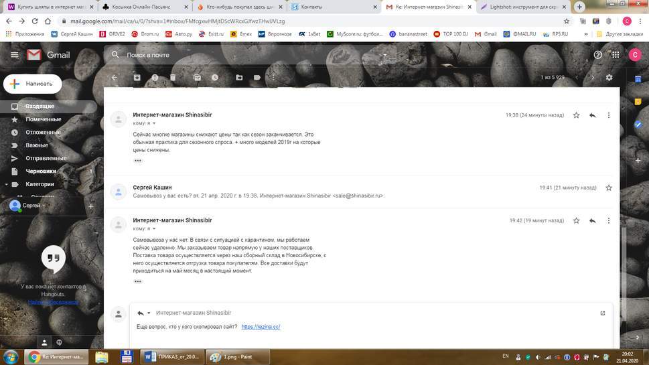The height and width of the screenshot is (365, 649).
Task: Report conversation as spam
Action: pos(155,78)
